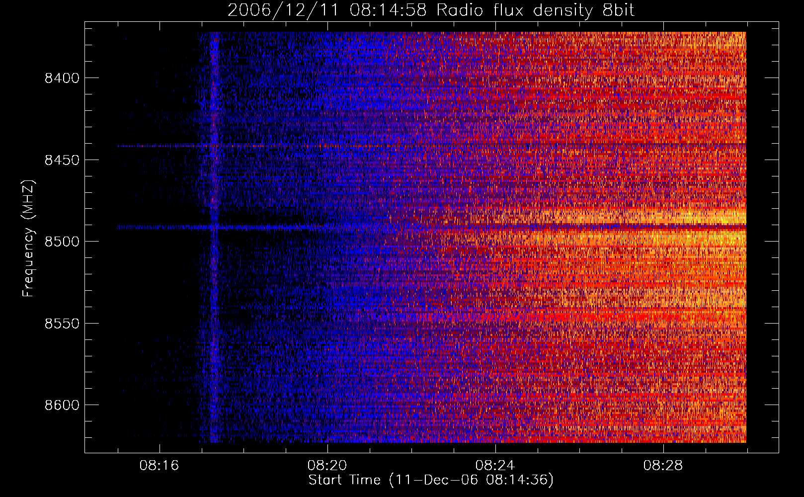Viewport: 804px width, 497px height.
Task: Click the 08:20 time tick label
Action: [327, 466]
